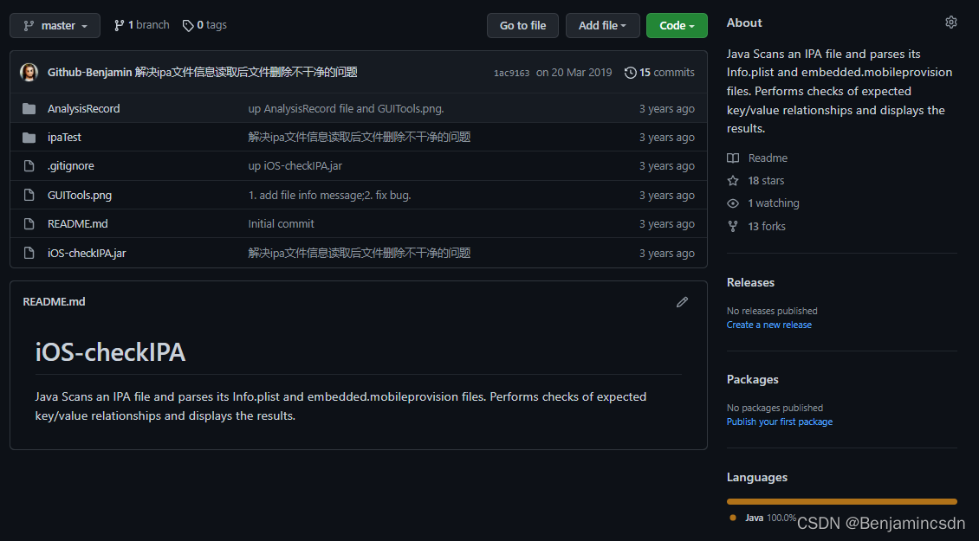Click the README.md file icon in list
979x541 pixels.
(x=29, y=224)
